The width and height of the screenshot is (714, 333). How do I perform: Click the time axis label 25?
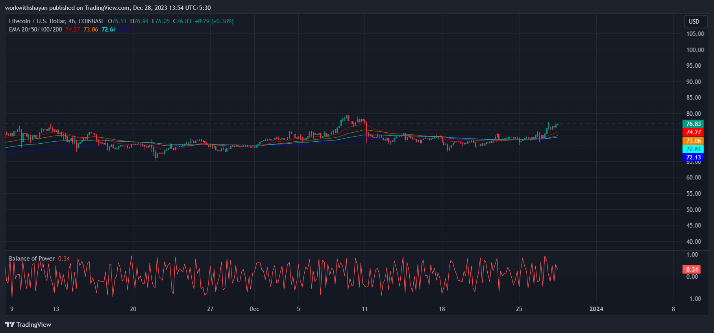pos(519,309)
